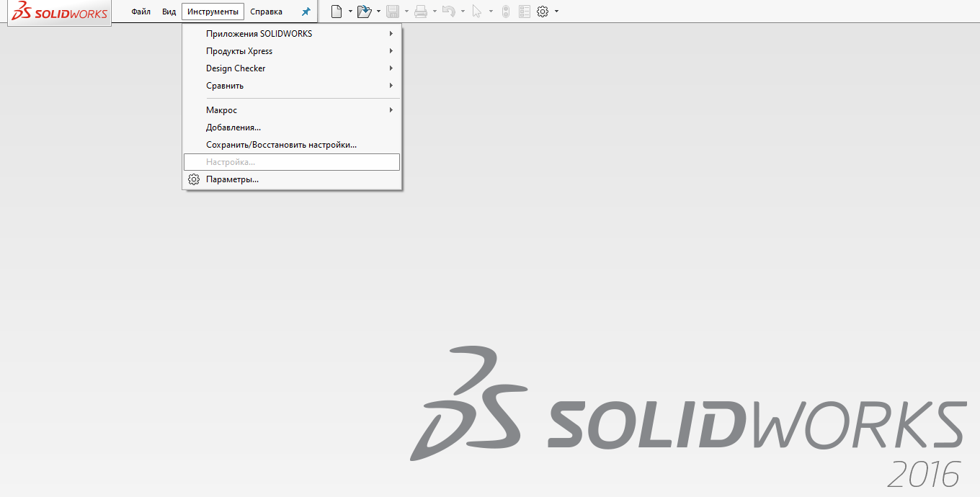Image resolution: width=980 pixels, height=497 pixels.
Task: Click the Rebuild traffic light icon
Action: point(506,12)
